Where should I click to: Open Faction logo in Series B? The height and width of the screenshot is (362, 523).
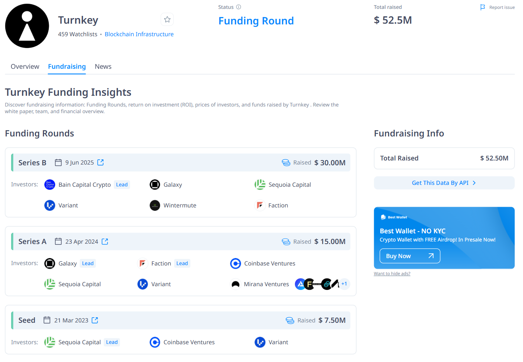pyautogui.click(x=260, y=205)
